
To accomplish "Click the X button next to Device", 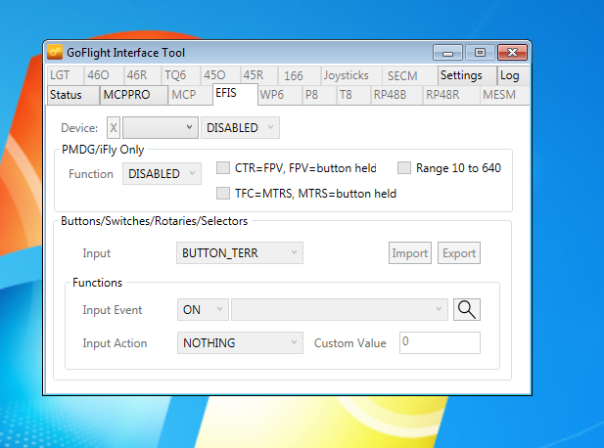I will (114, 128).
